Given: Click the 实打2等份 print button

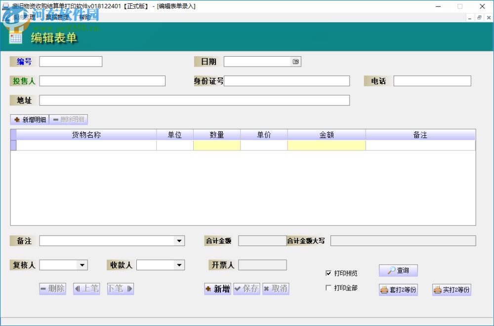Looking at the screenshot, I should coord(452,290).
